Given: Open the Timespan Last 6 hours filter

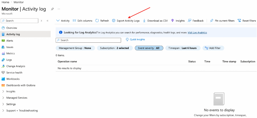Looking at the screenshot, I should pos(183,48).
